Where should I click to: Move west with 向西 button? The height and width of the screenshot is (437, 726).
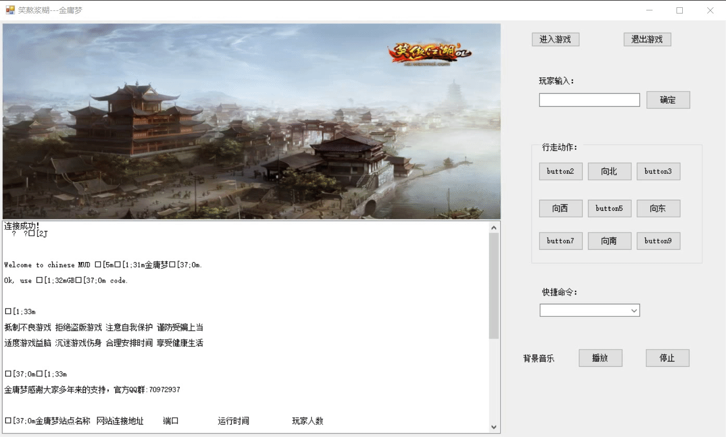point(560,209)
